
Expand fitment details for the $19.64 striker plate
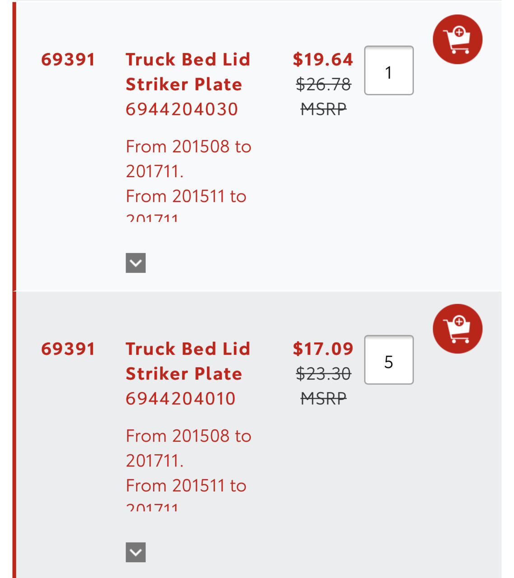[136, 263]
